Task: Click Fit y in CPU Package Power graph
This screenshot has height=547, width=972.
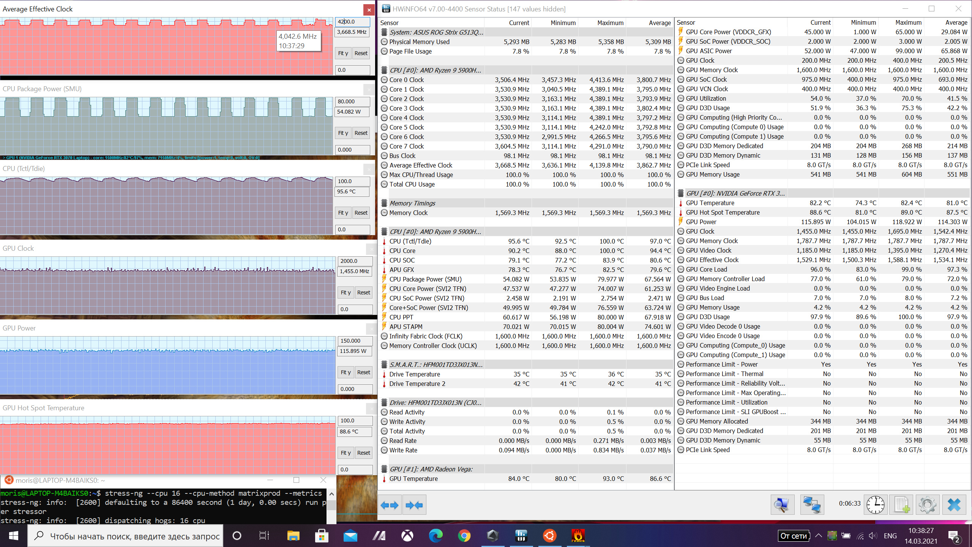Action: pos(343,133)
